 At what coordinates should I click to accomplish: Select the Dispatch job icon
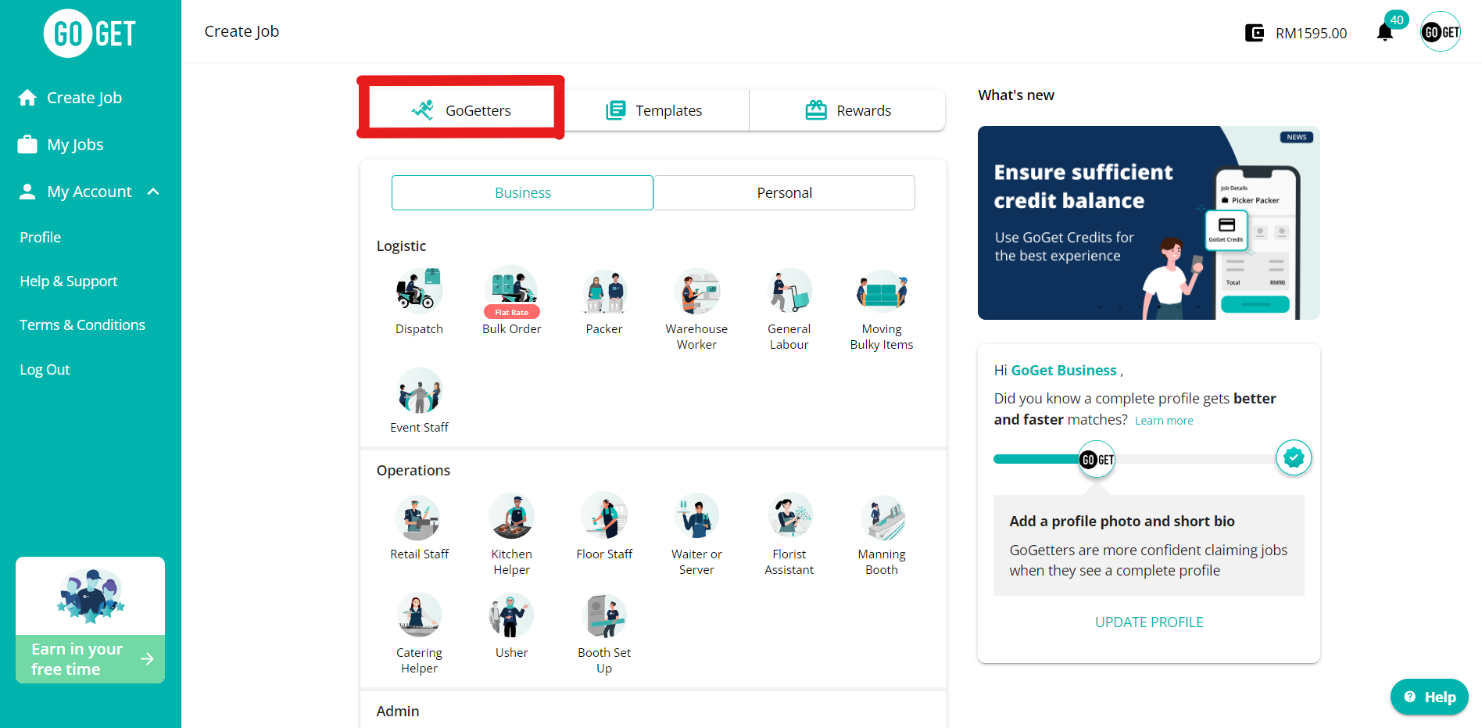(x=419, y=291)
